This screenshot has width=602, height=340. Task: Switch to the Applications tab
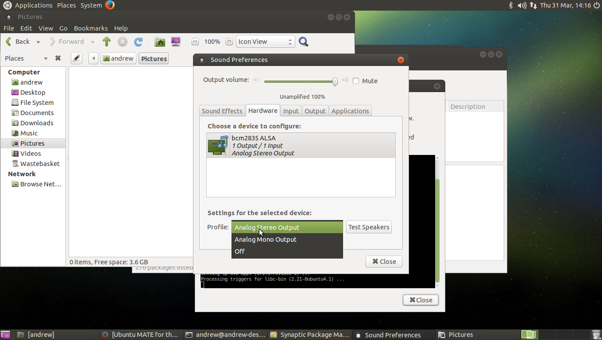350,111
